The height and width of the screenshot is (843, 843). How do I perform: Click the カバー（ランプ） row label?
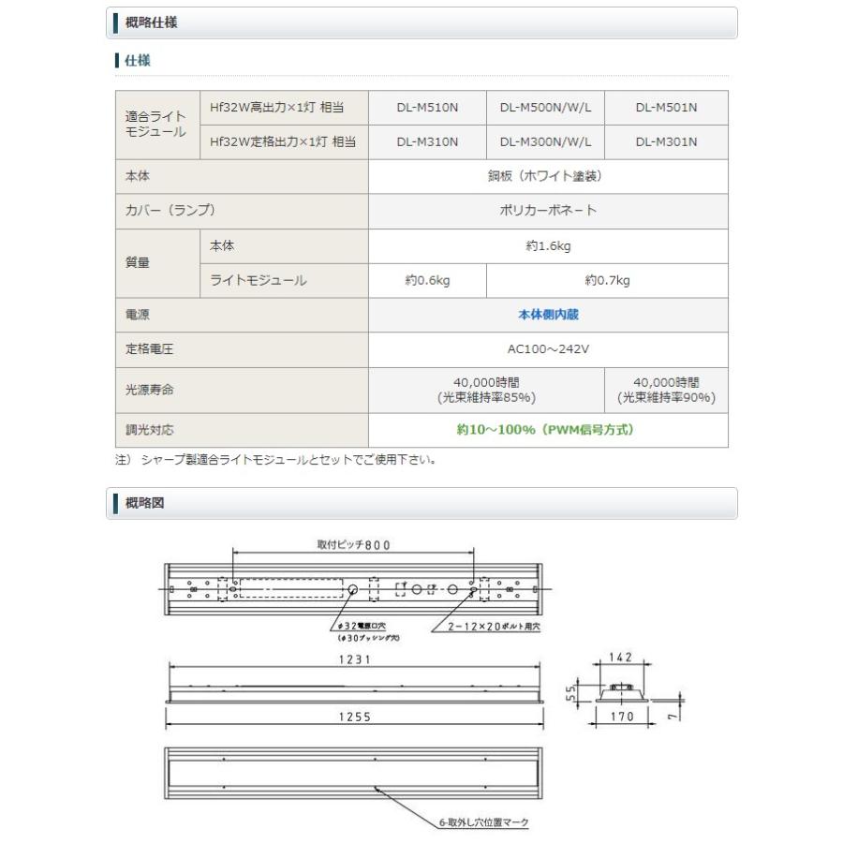(242, 211)
